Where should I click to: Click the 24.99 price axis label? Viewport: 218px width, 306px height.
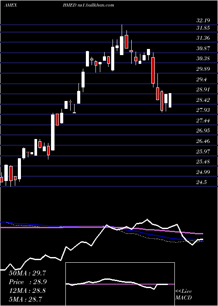(x=203, y=172)
